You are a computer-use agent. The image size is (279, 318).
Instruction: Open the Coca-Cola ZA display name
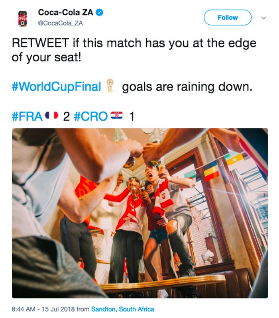(65, 12)
